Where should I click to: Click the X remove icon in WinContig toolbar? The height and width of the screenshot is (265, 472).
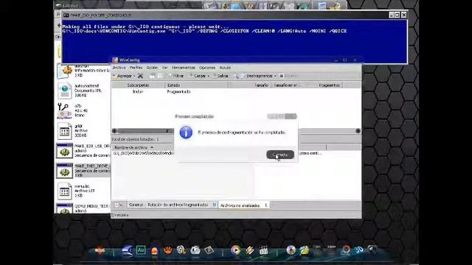coord(140,76)
